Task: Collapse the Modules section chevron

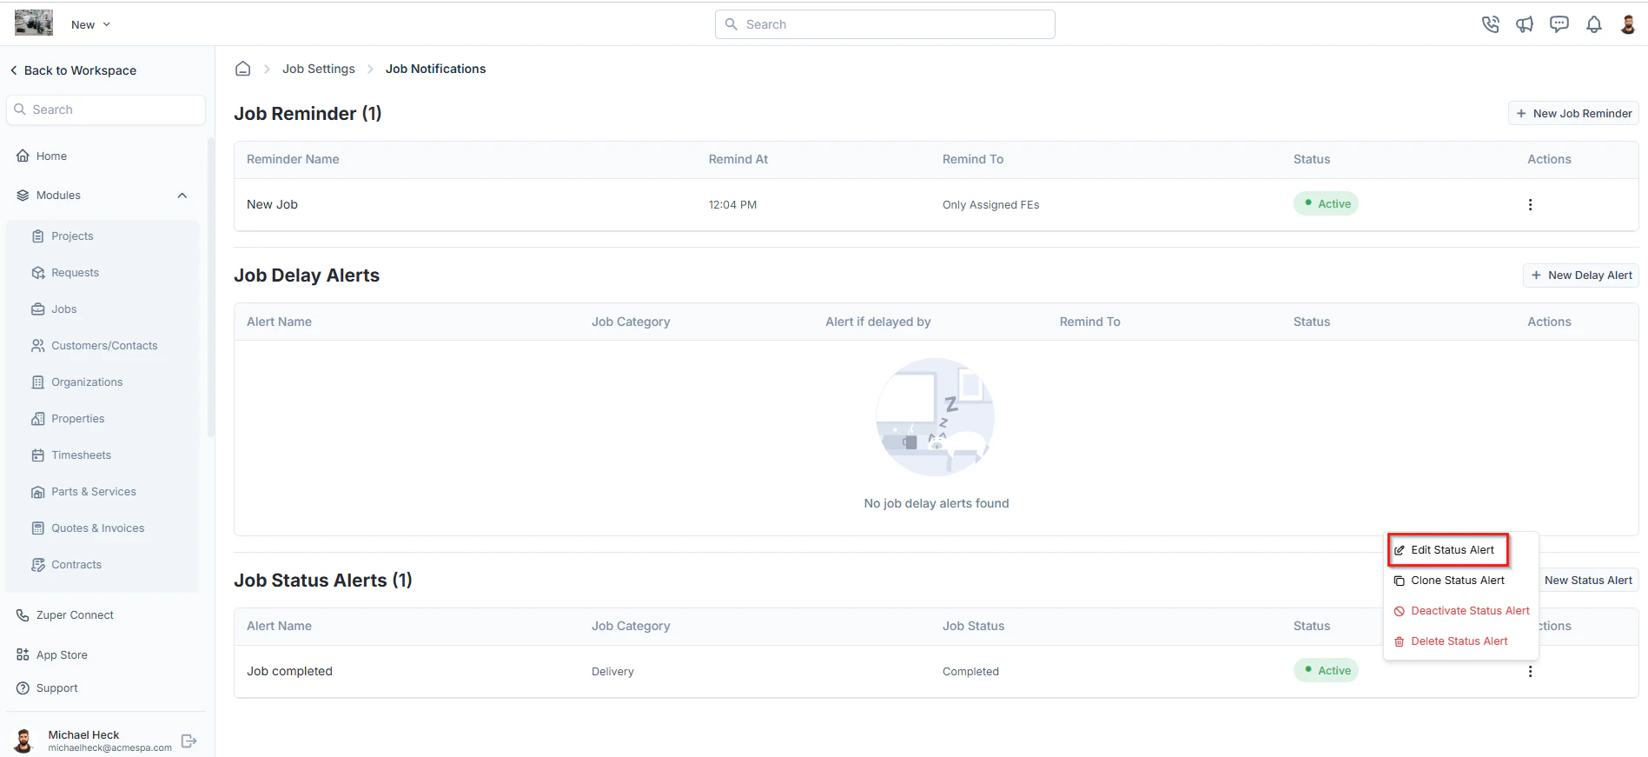Action: pyautogui.click(x=182, y=196)
